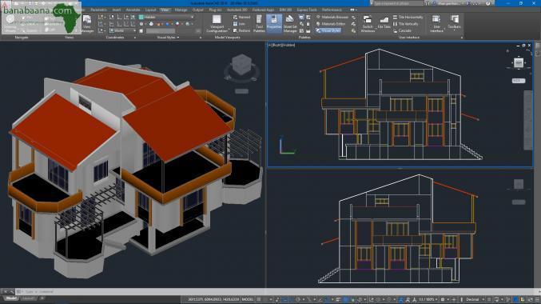
Task: Switch to the Model layout tab
Action: coord(10,298)
